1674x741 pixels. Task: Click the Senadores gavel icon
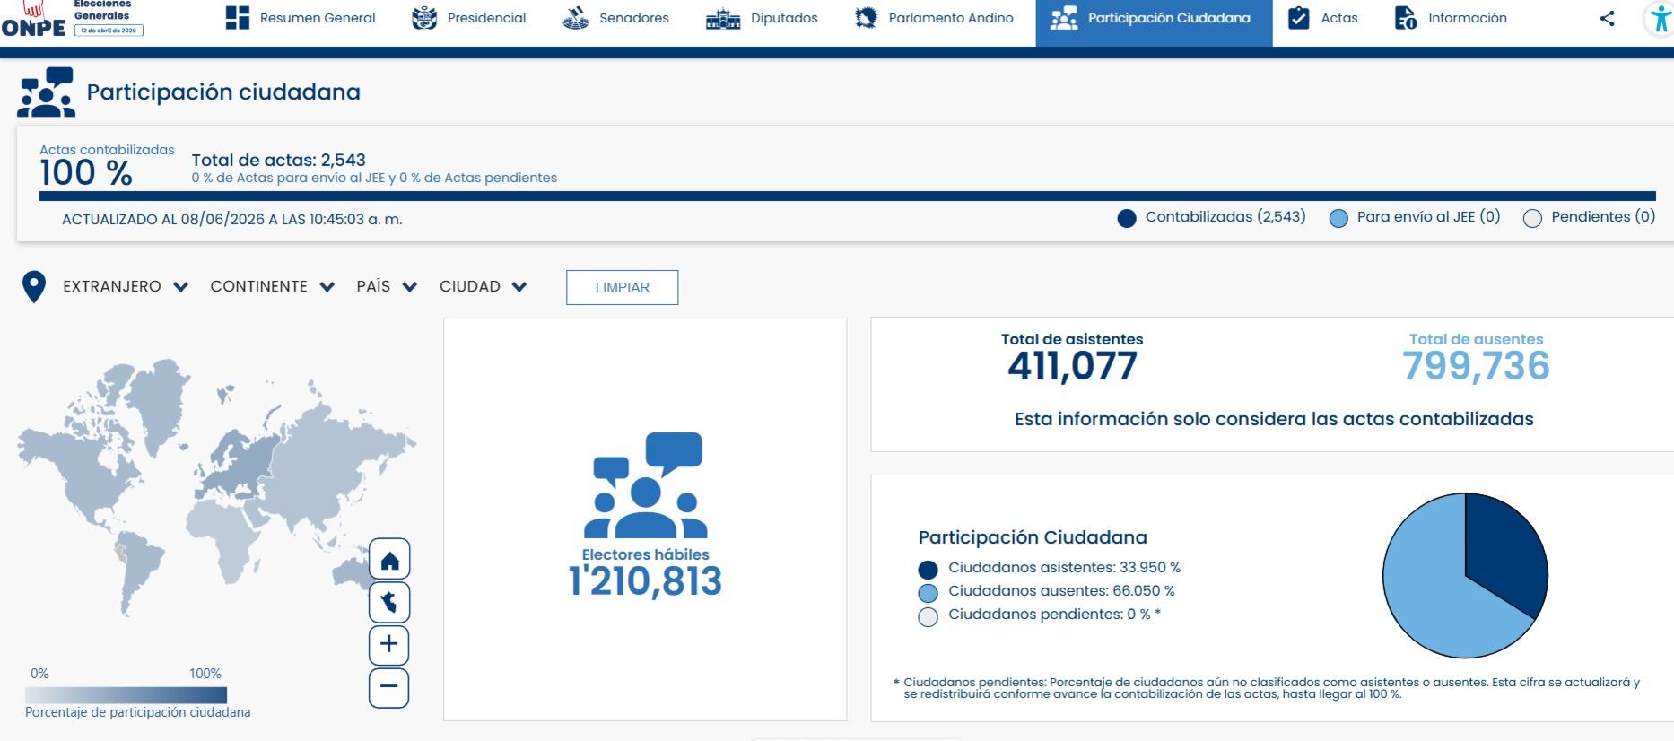click(576, 18)
